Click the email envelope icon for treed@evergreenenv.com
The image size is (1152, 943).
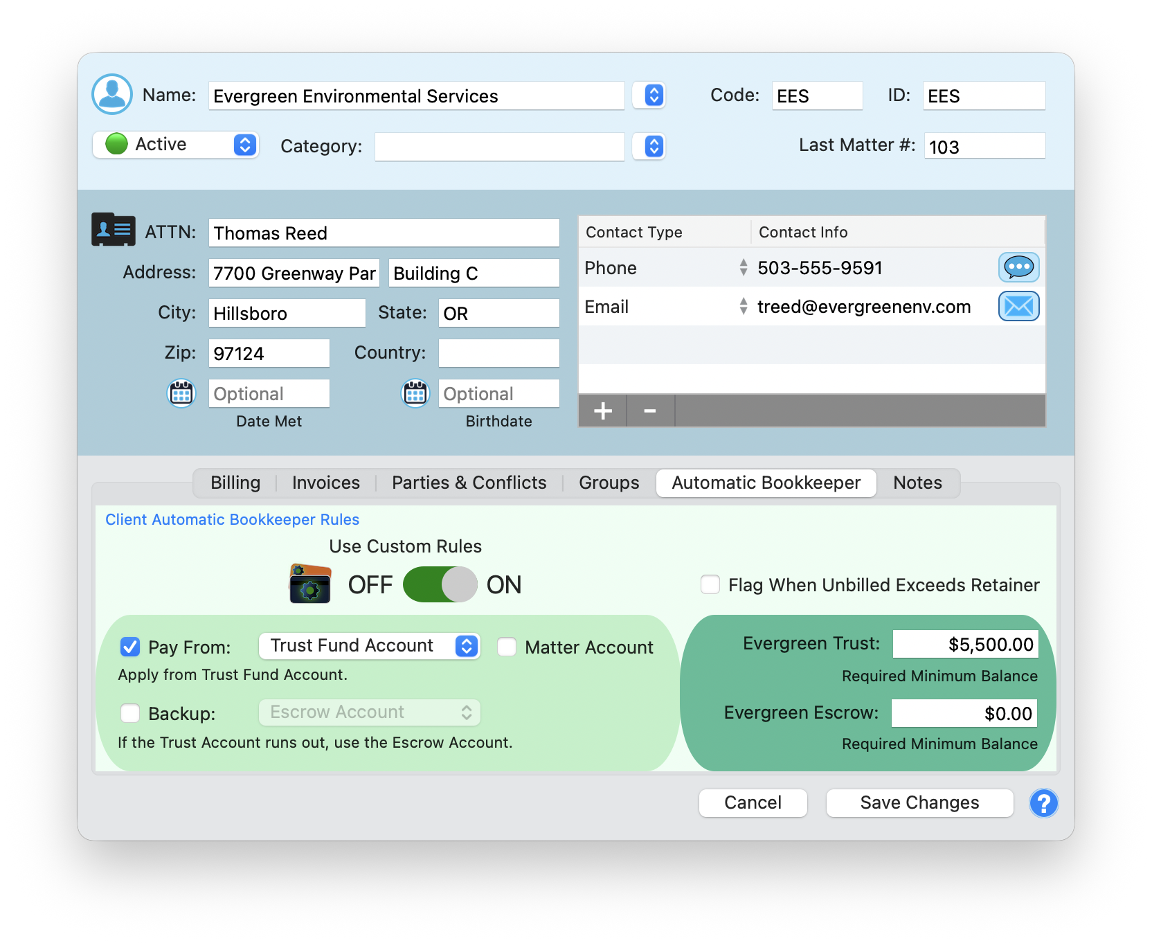(1018, 306)
